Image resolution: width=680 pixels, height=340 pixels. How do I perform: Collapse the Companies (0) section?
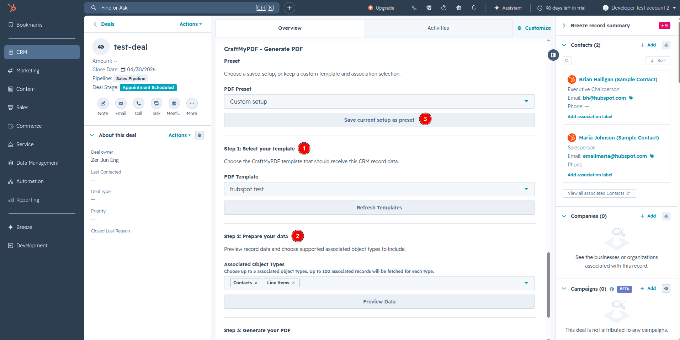(564, 216)
